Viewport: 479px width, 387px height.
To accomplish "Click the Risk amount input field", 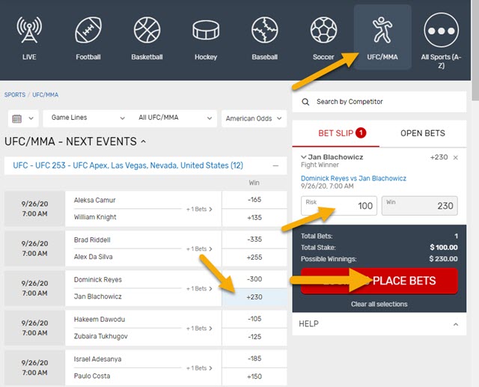I will pos(338,206).
